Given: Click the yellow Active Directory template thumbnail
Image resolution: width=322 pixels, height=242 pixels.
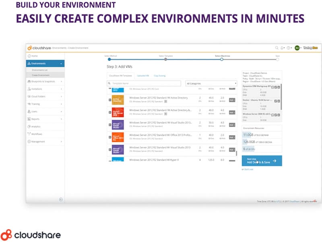Looking at the screenshot, I should tap(118, 100).
